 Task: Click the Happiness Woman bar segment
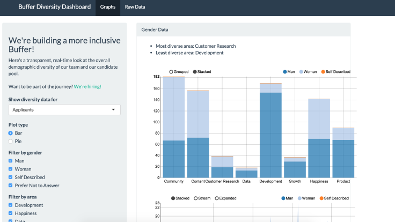coord(319,119)
